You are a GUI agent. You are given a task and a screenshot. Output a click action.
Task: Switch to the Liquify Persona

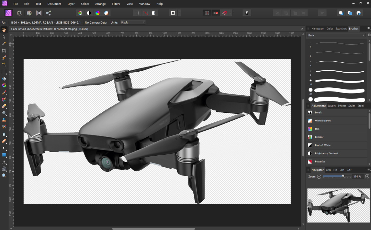pyautogui.click(x=20, y=13)
